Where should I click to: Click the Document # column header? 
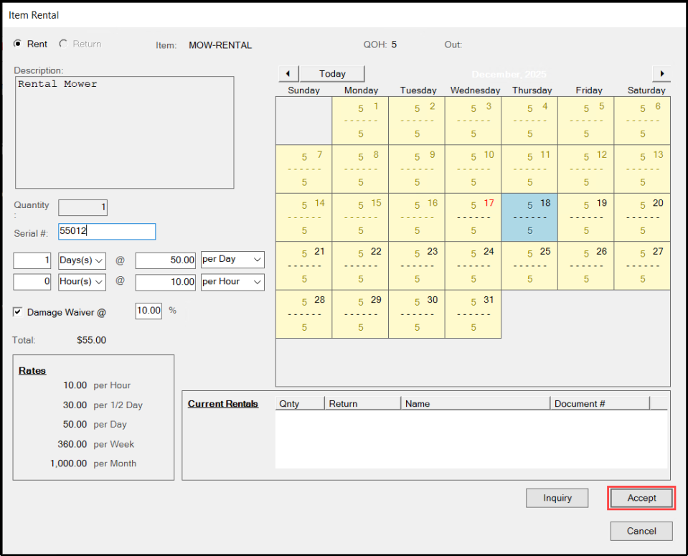599,404
